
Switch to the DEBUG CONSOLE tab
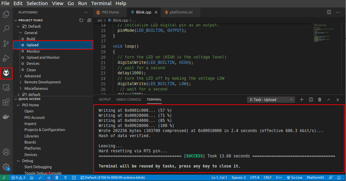[x=129, y=100]
